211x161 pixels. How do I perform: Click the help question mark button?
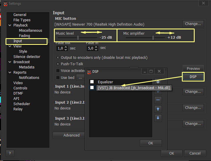(10, 153)
